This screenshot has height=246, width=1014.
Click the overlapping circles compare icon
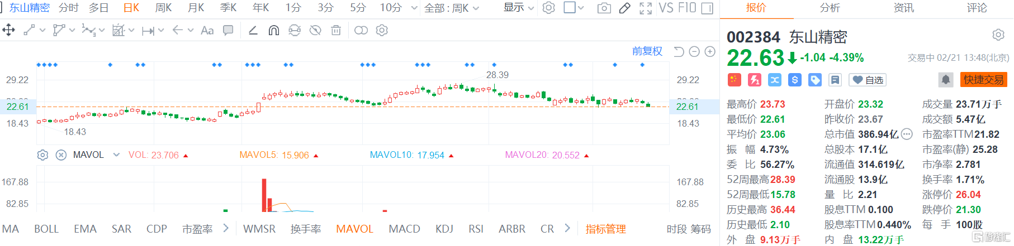coord(361,30)
